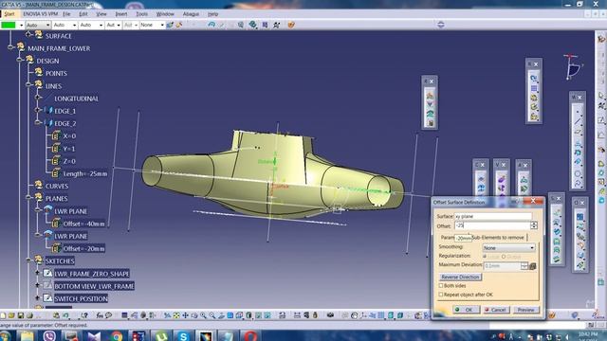Collapse the DESIGN tree node
Screen dimensions: 607x341
(20, 61)
